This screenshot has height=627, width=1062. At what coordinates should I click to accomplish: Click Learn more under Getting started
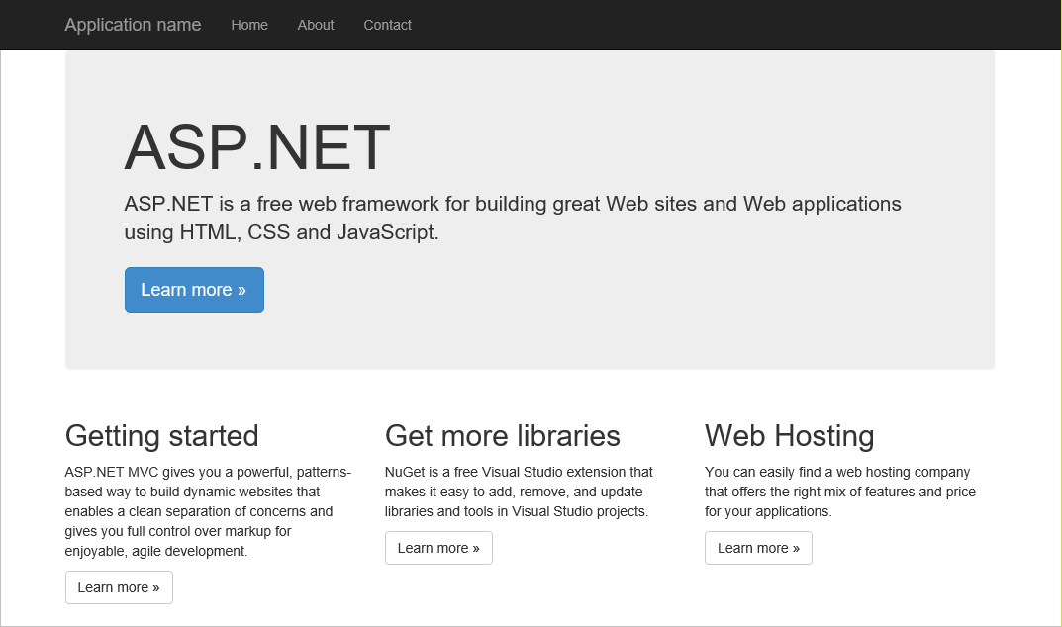coord(119,587)
